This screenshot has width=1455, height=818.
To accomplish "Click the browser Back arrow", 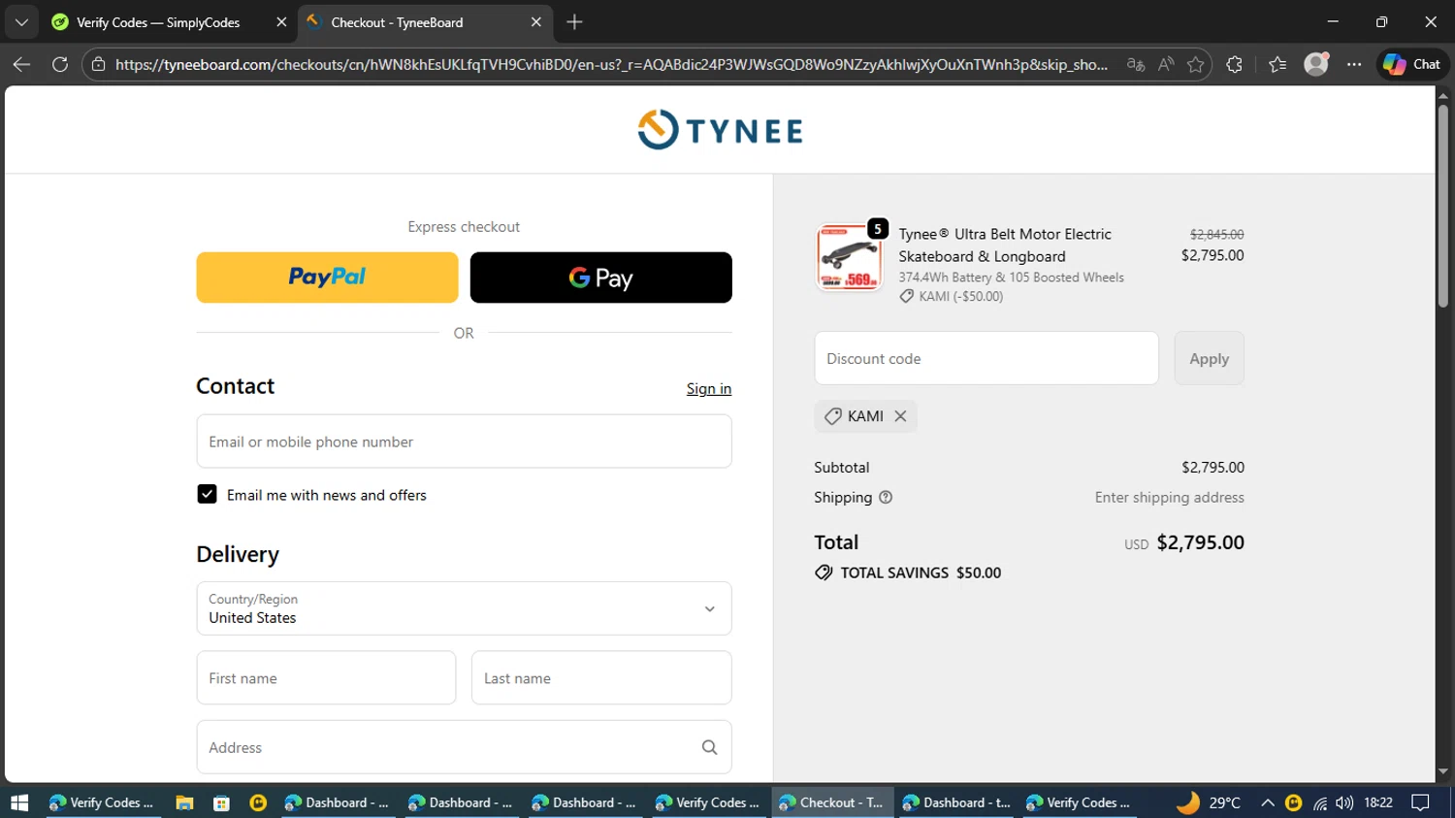I will tap(21, 64).
